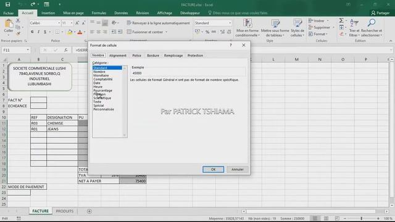395x222 pixels.
Task: Open the Calibri font name dropdown
Action: pyautogui.click(x=59, y=23)
